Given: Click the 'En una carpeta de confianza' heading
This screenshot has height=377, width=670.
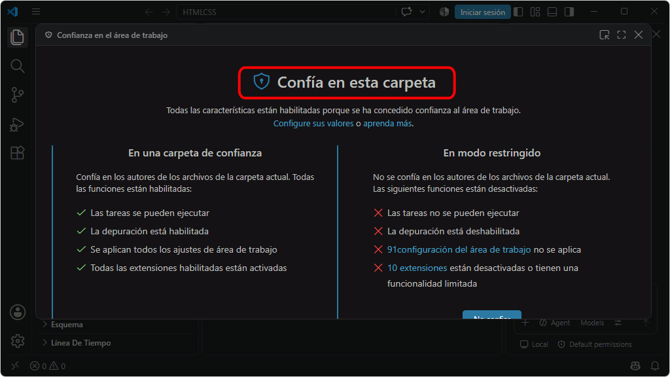Looking at the screenshot, I should (195, 153).
